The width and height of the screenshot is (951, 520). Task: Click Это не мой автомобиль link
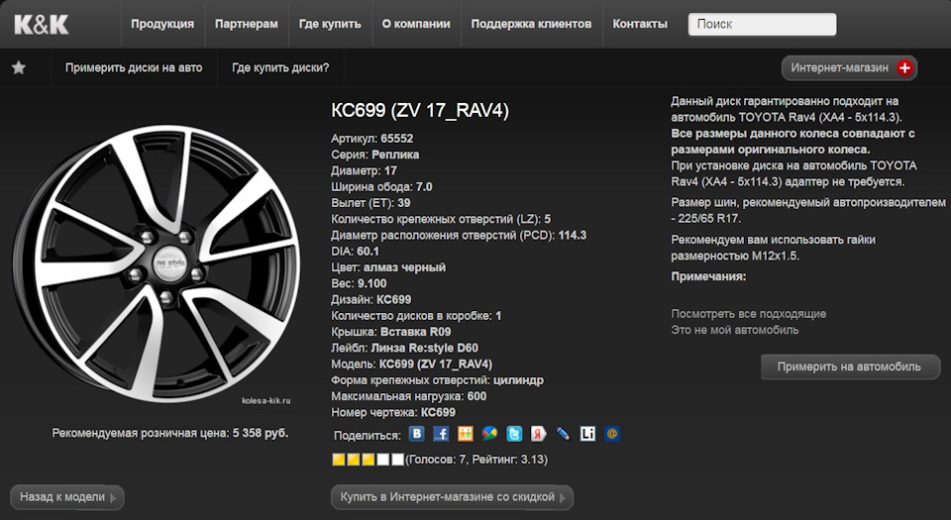click(x=734, y=330)
